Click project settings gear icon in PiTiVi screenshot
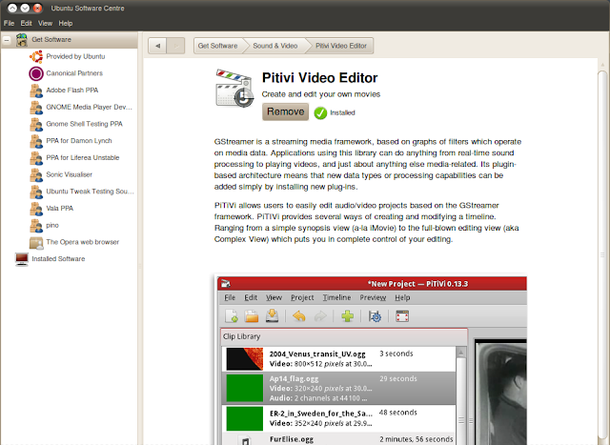This screenshot has width=610, height=445. click(375, 316)
